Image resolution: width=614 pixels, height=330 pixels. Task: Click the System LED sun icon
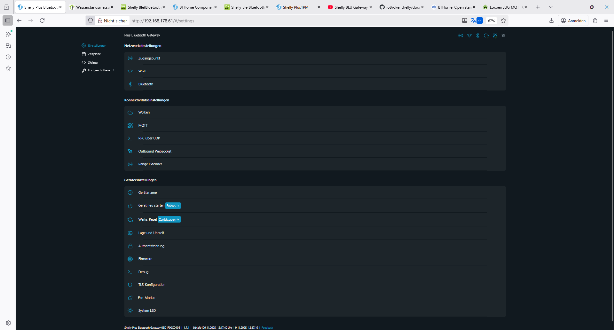(130, 310)
